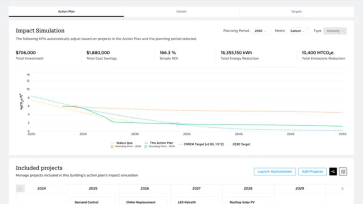Expand the Metric Carbon dropdown
This screenshot has height=204, width=363.
point(297,31)
